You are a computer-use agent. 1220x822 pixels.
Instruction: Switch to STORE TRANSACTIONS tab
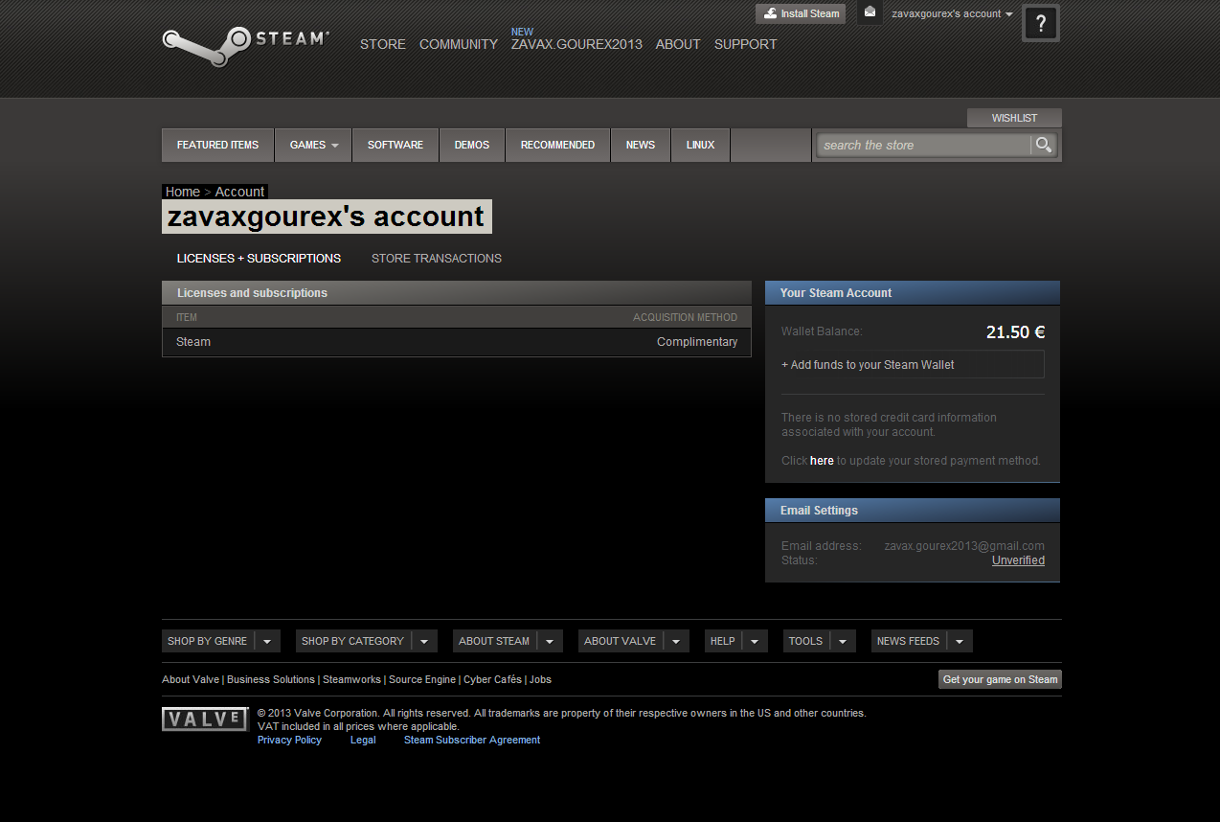[x=437, y=258]
